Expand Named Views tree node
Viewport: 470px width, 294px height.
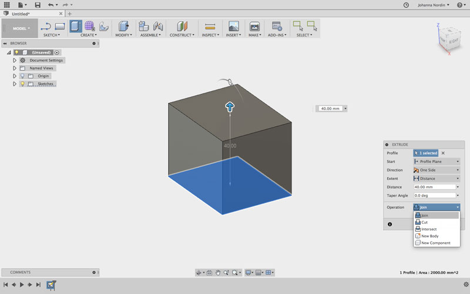(14, 68)
